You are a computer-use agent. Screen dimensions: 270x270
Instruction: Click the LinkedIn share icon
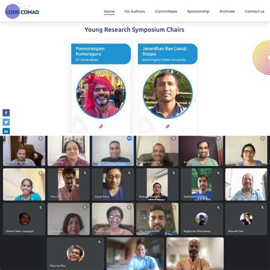(x=6, y=131)
